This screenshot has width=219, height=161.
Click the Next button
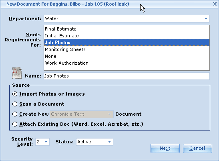pyautogui.click(x=165, y=148)
